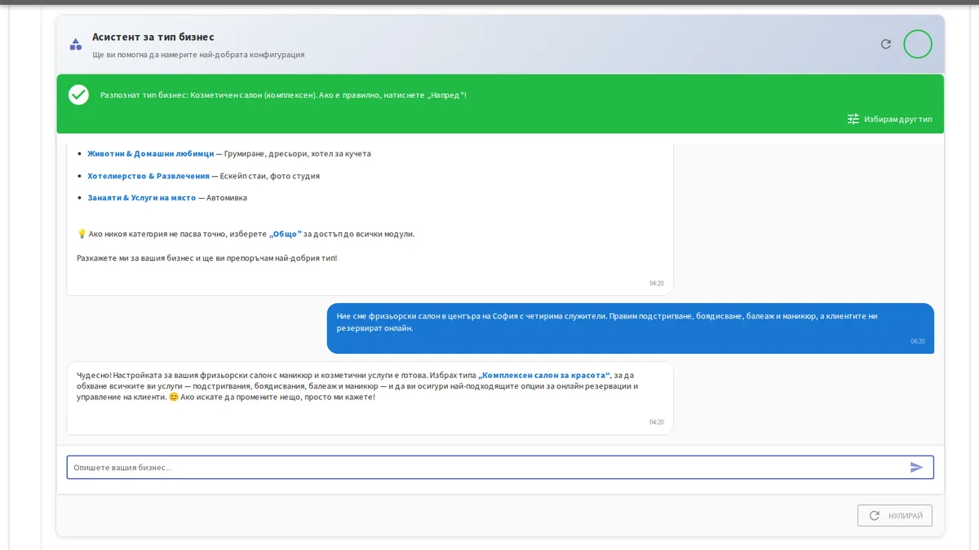Reset the chat with the НУЛИРАЙ button
This screenshot has width=979, height=550.
click(895, 516)
